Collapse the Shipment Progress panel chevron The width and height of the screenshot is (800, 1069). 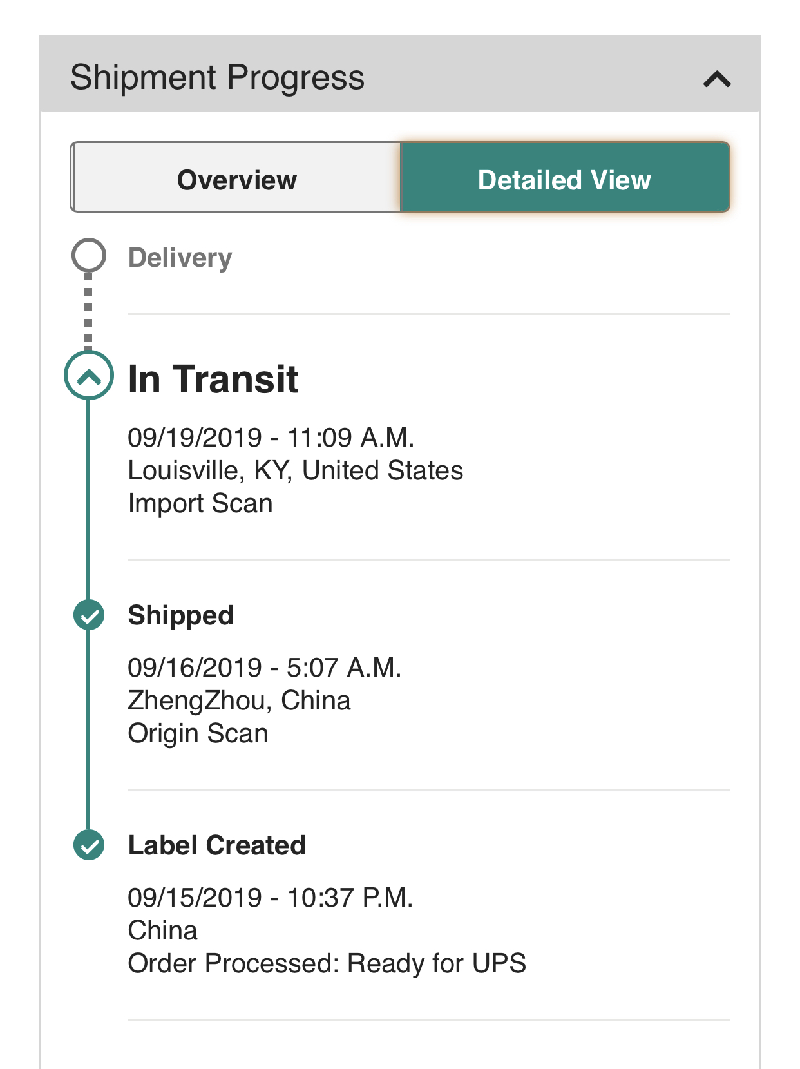717,79
